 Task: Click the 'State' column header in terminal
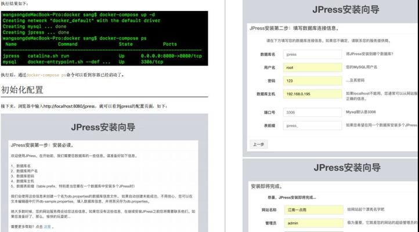point(125,44)
